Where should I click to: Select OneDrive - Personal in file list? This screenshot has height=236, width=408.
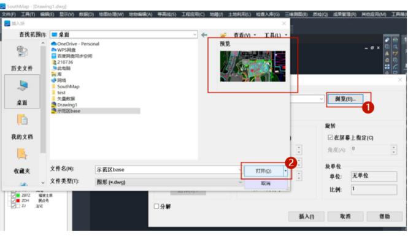(75, 44)
